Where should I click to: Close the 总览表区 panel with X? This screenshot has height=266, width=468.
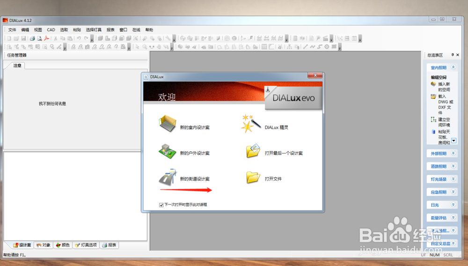[458, 55]
